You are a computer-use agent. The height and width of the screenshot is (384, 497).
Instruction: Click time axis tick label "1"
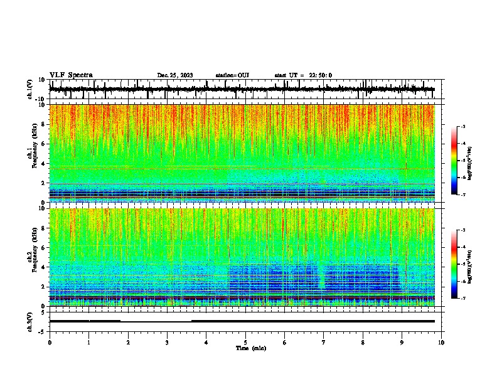click(88, 343)
